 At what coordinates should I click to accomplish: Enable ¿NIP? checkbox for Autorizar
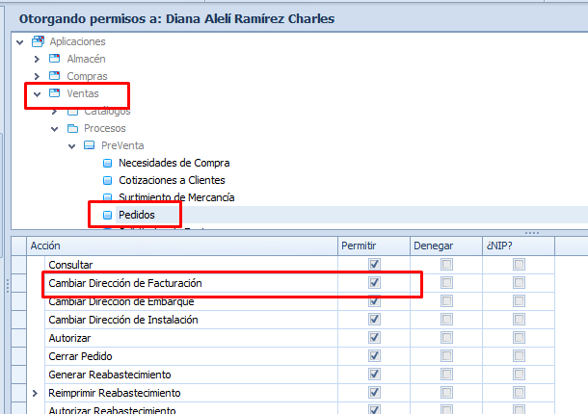[x=519, y=338]
